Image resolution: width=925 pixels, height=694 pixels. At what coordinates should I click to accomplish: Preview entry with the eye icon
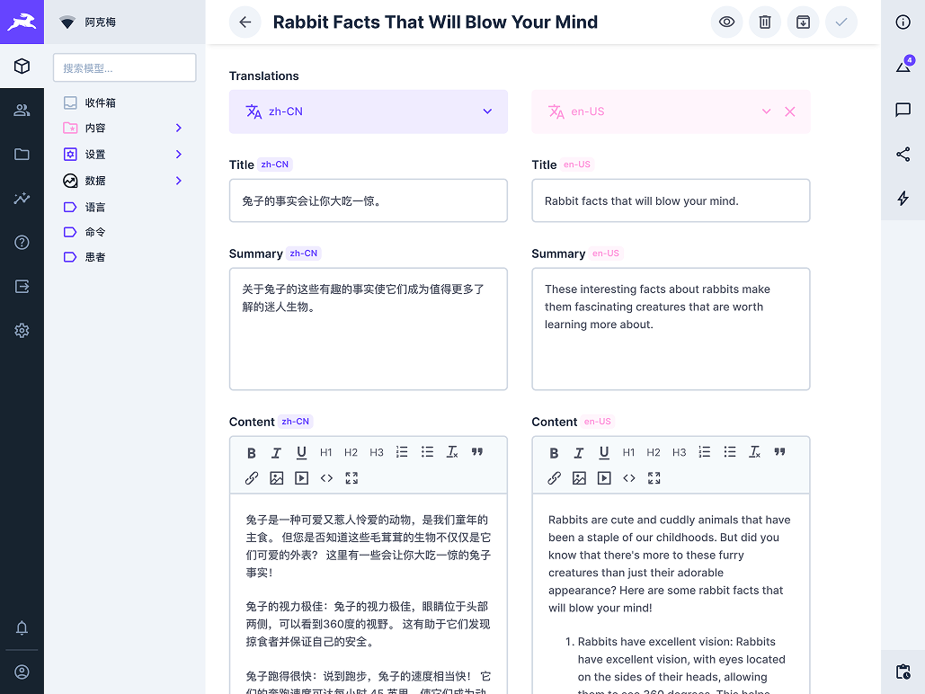pos(726,22)
